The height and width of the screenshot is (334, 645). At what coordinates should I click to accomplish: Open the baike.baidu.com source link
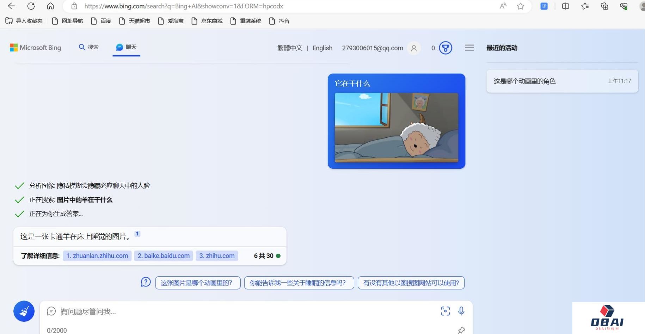[164, 256]
